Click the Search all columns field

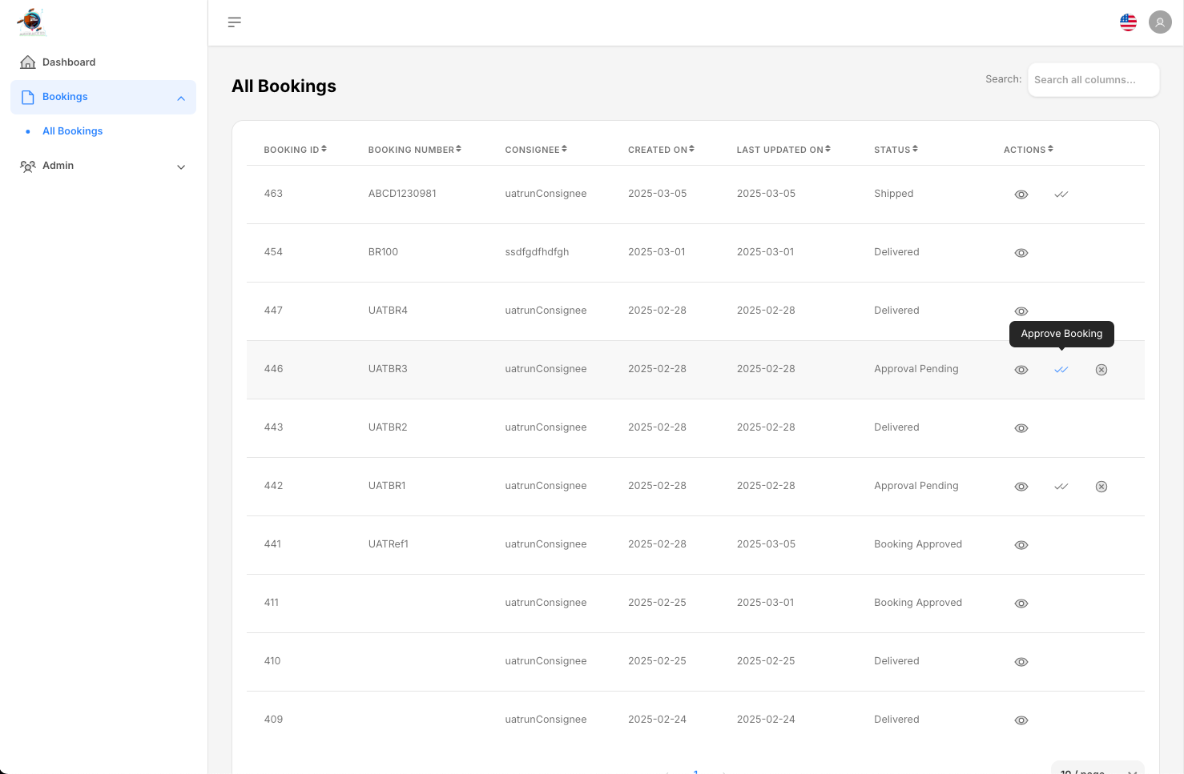1093,80
